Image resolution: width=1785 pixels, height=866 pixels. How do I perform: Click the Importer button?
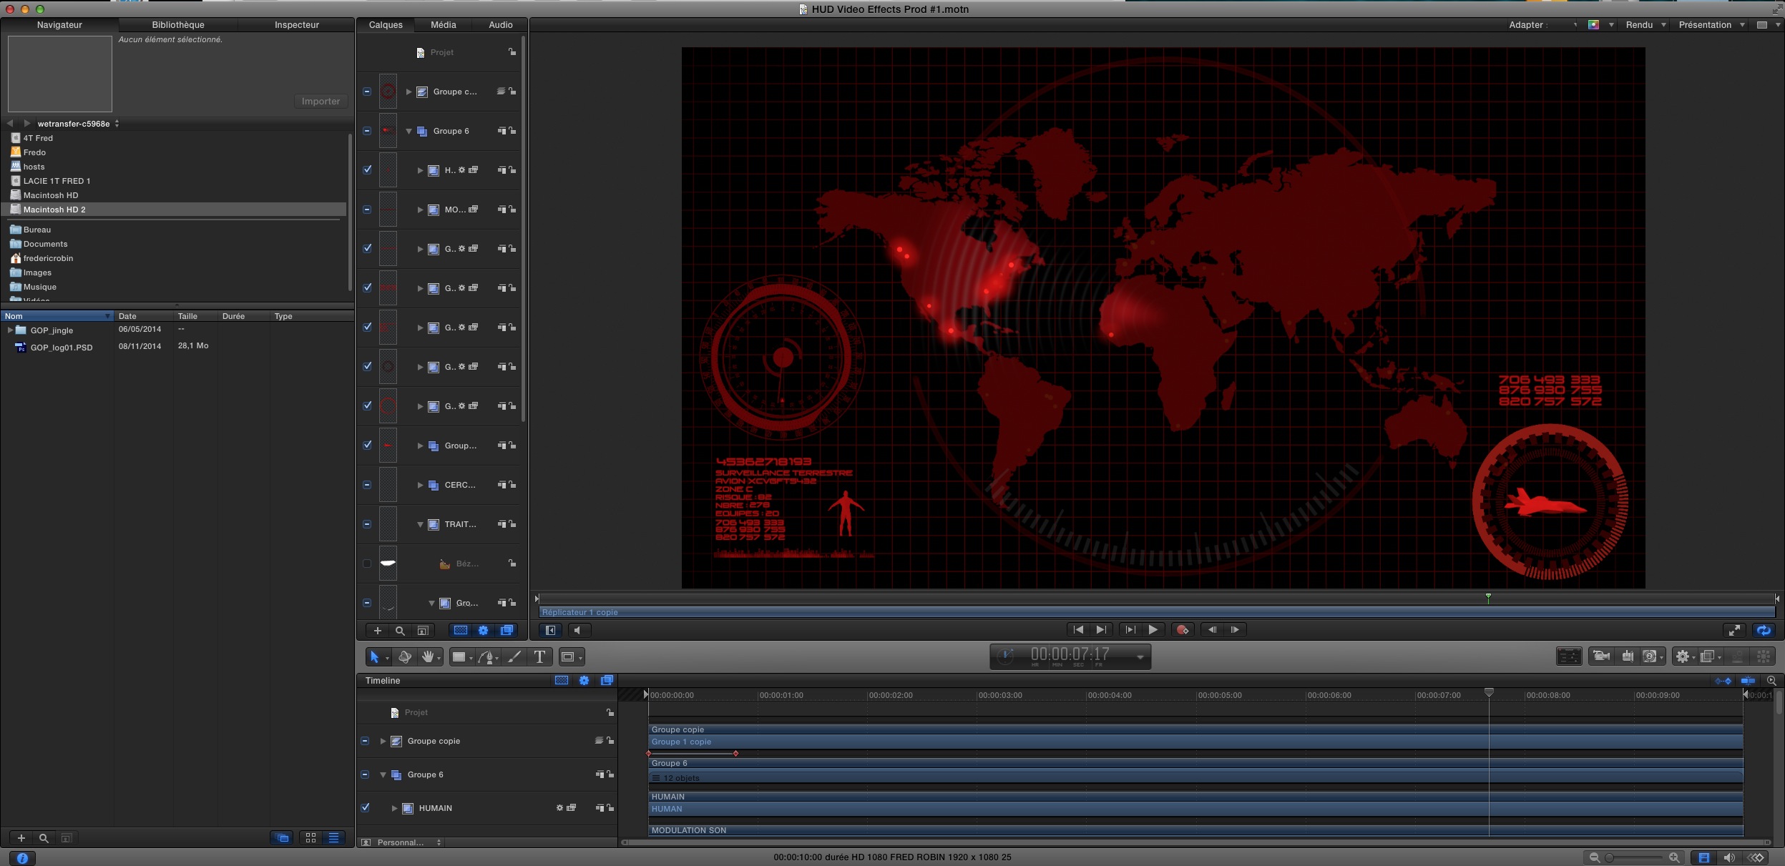[x=321, y=102]
